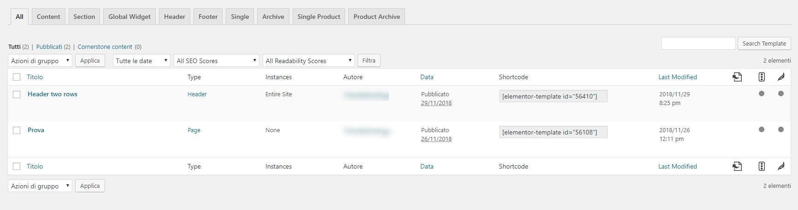This screenshot has height=210, width=798.
Task: Tick the checkbox beside Prova
Action: click(17, 130)
